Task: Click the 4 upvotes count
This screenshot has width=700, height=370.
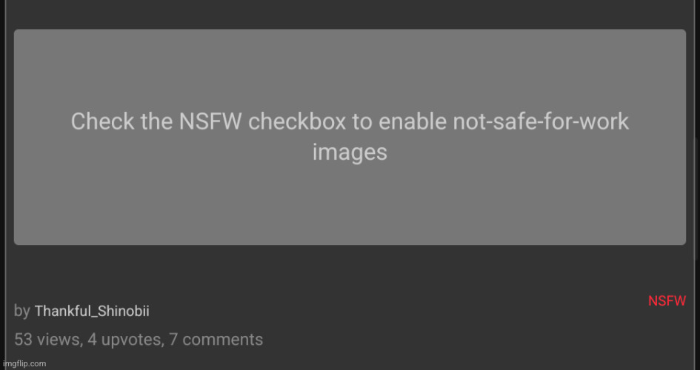Action: click(124, 340)
